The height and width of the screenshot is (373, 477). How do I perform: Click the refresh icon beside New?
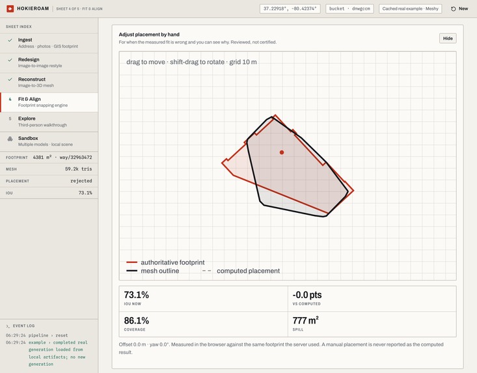click(x=454, y=9)
